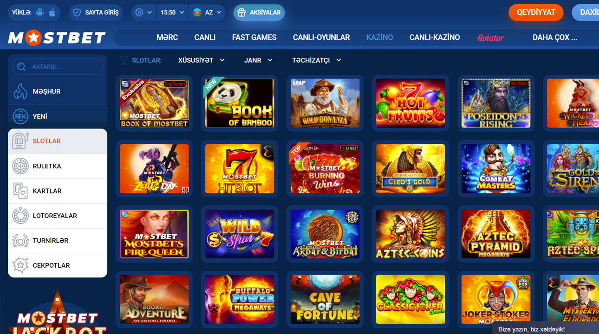Viewport: 599px width, 334px height.
Task: Click the MƏŞHUR flame icon
Action: pyautogui.click(x=20, y=91)
